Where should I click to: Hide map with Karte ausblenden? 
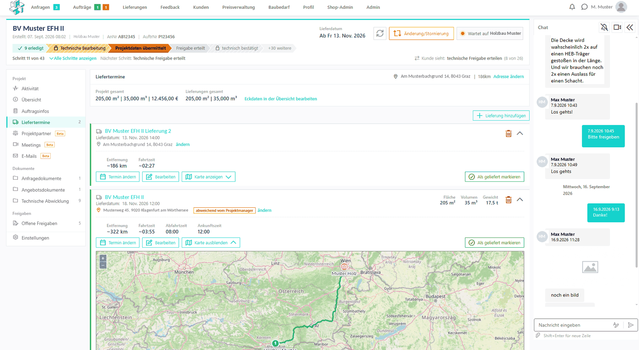pyautogui.click(x=211, y=243)
